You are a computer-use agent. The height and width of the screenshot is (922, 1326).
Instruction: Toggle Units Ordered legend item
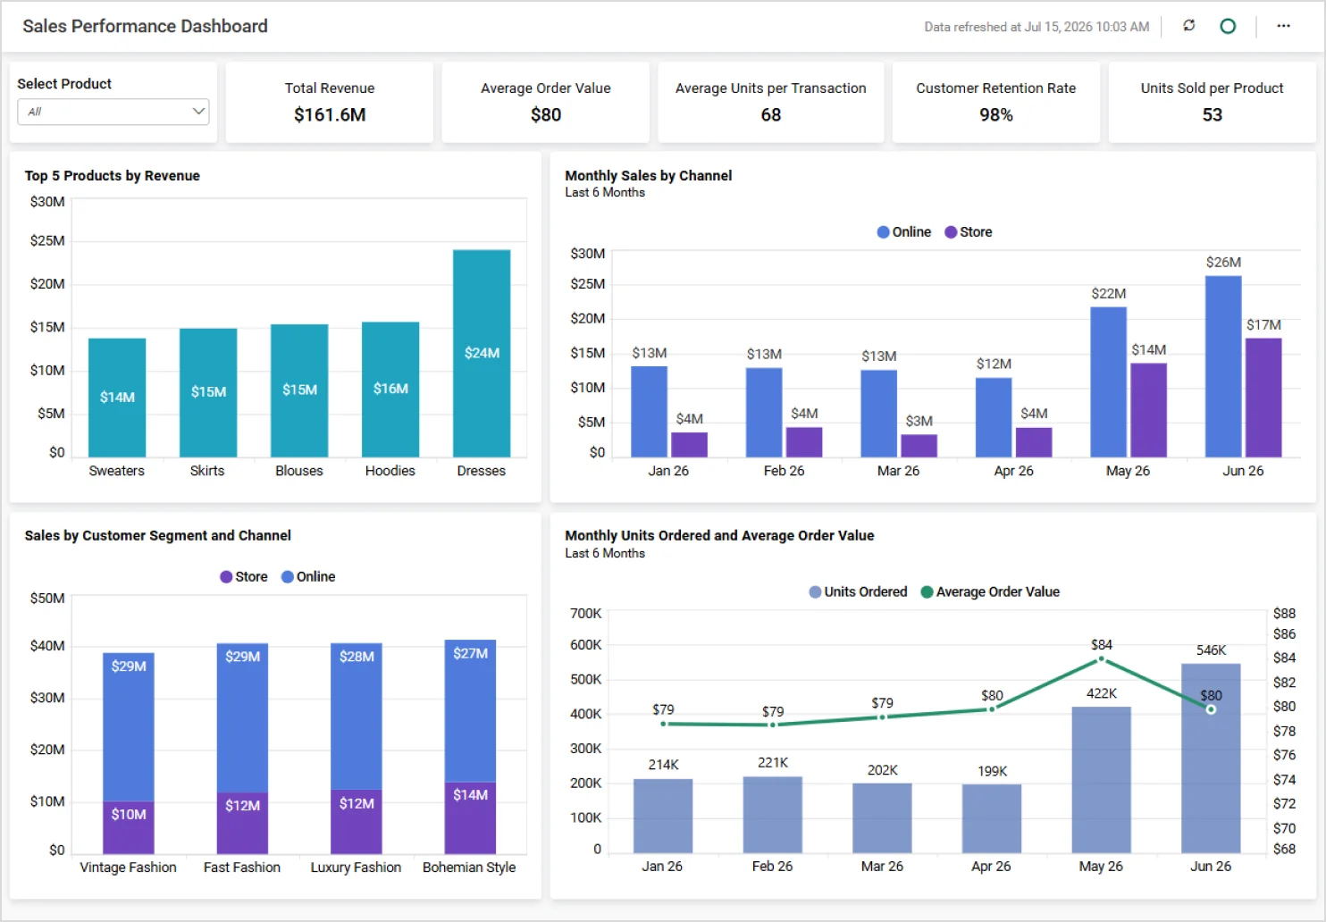tap(858, 592)
